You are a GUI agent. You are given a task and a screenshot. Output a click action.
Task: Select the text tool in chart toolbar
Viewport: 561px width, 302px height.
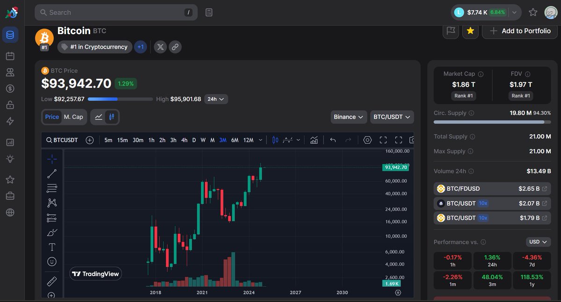52,247
